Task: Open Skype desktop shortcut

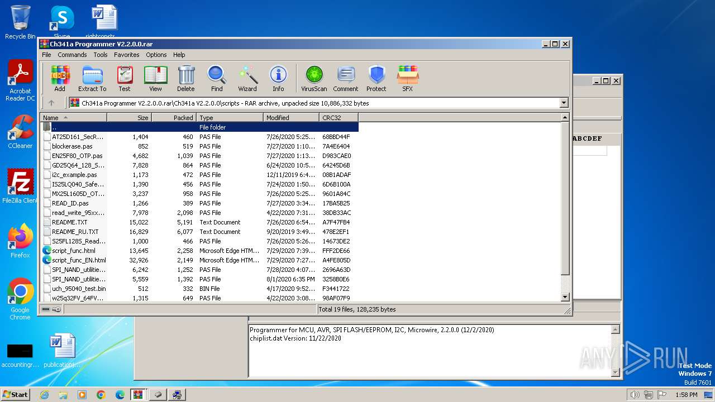Action: [x=62, y=22]
